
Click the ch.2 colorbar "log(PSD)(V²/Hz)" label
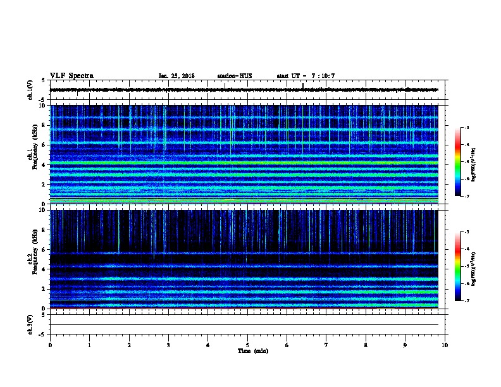(473, 269)
